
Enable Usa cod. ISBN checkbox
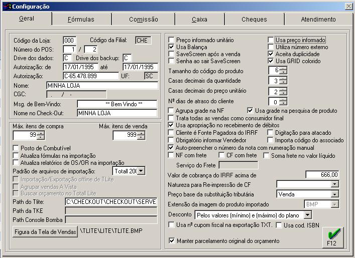click(279, 225)
